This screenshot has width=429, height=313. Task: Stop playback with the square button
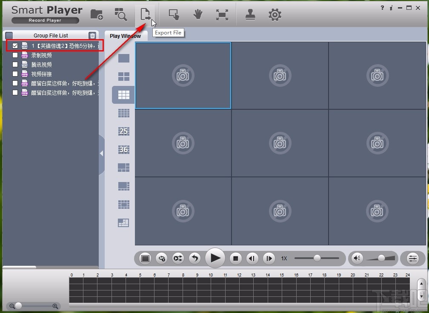236,258
